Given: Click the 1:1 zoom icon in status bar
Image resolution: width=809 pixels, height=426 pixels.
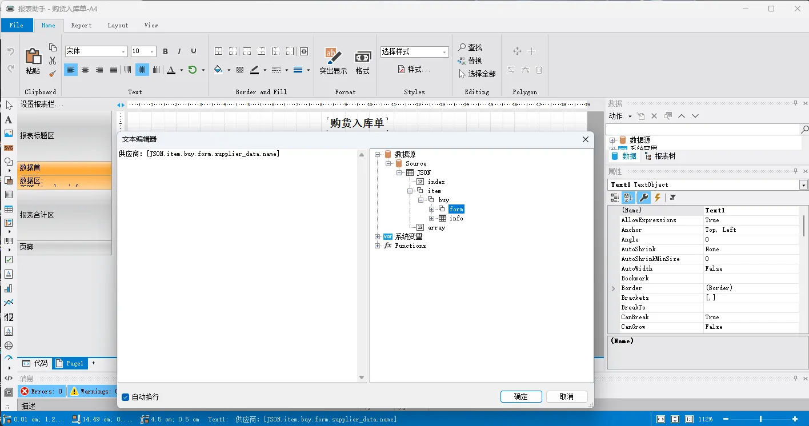Looking at the screenshot, I should coord(690,419).
